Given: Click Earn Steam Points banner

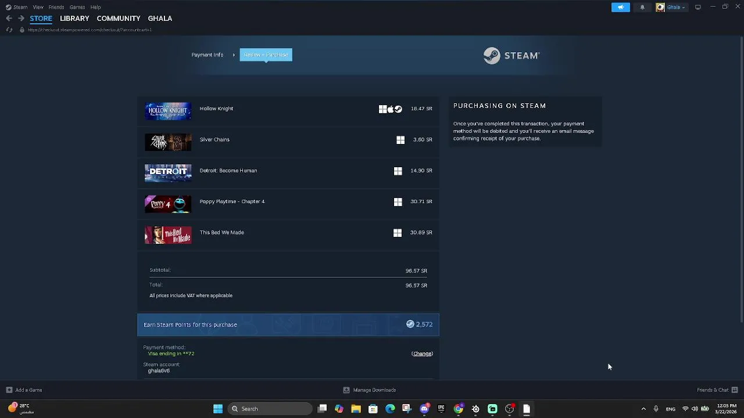Looking at the screenshot, I should coord(288,325).
